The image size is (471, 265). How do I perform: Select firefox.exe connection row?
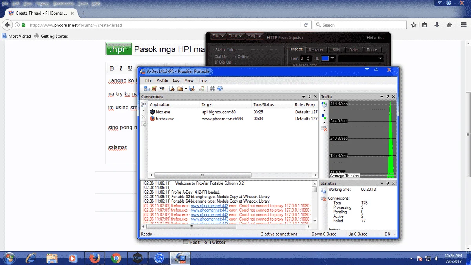233,119
